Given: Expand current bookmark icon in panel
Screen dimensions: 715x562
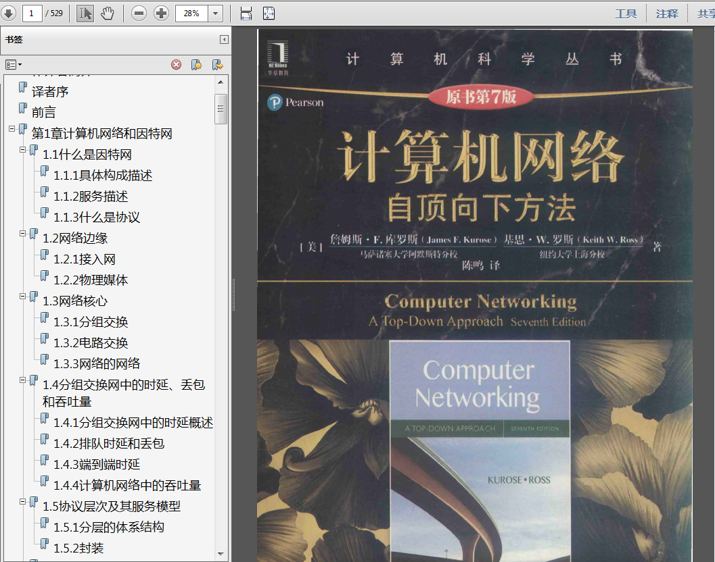Looking at the screenshot, I should point(218,65).
